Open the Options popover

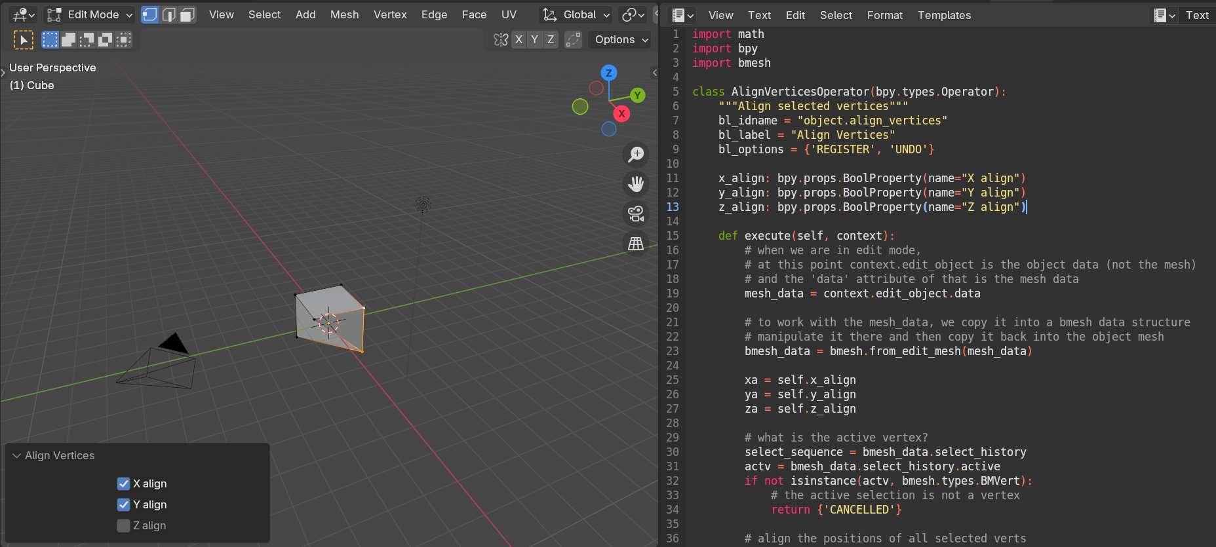[x=620, y=39]
